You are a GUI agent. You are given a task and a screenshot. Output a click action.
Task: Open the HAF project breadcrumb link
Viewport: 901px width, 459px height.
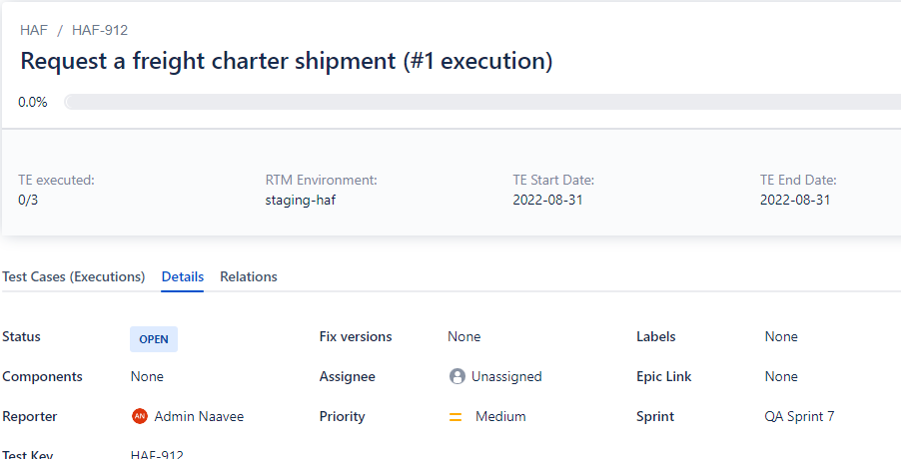(x=34, y=30)
